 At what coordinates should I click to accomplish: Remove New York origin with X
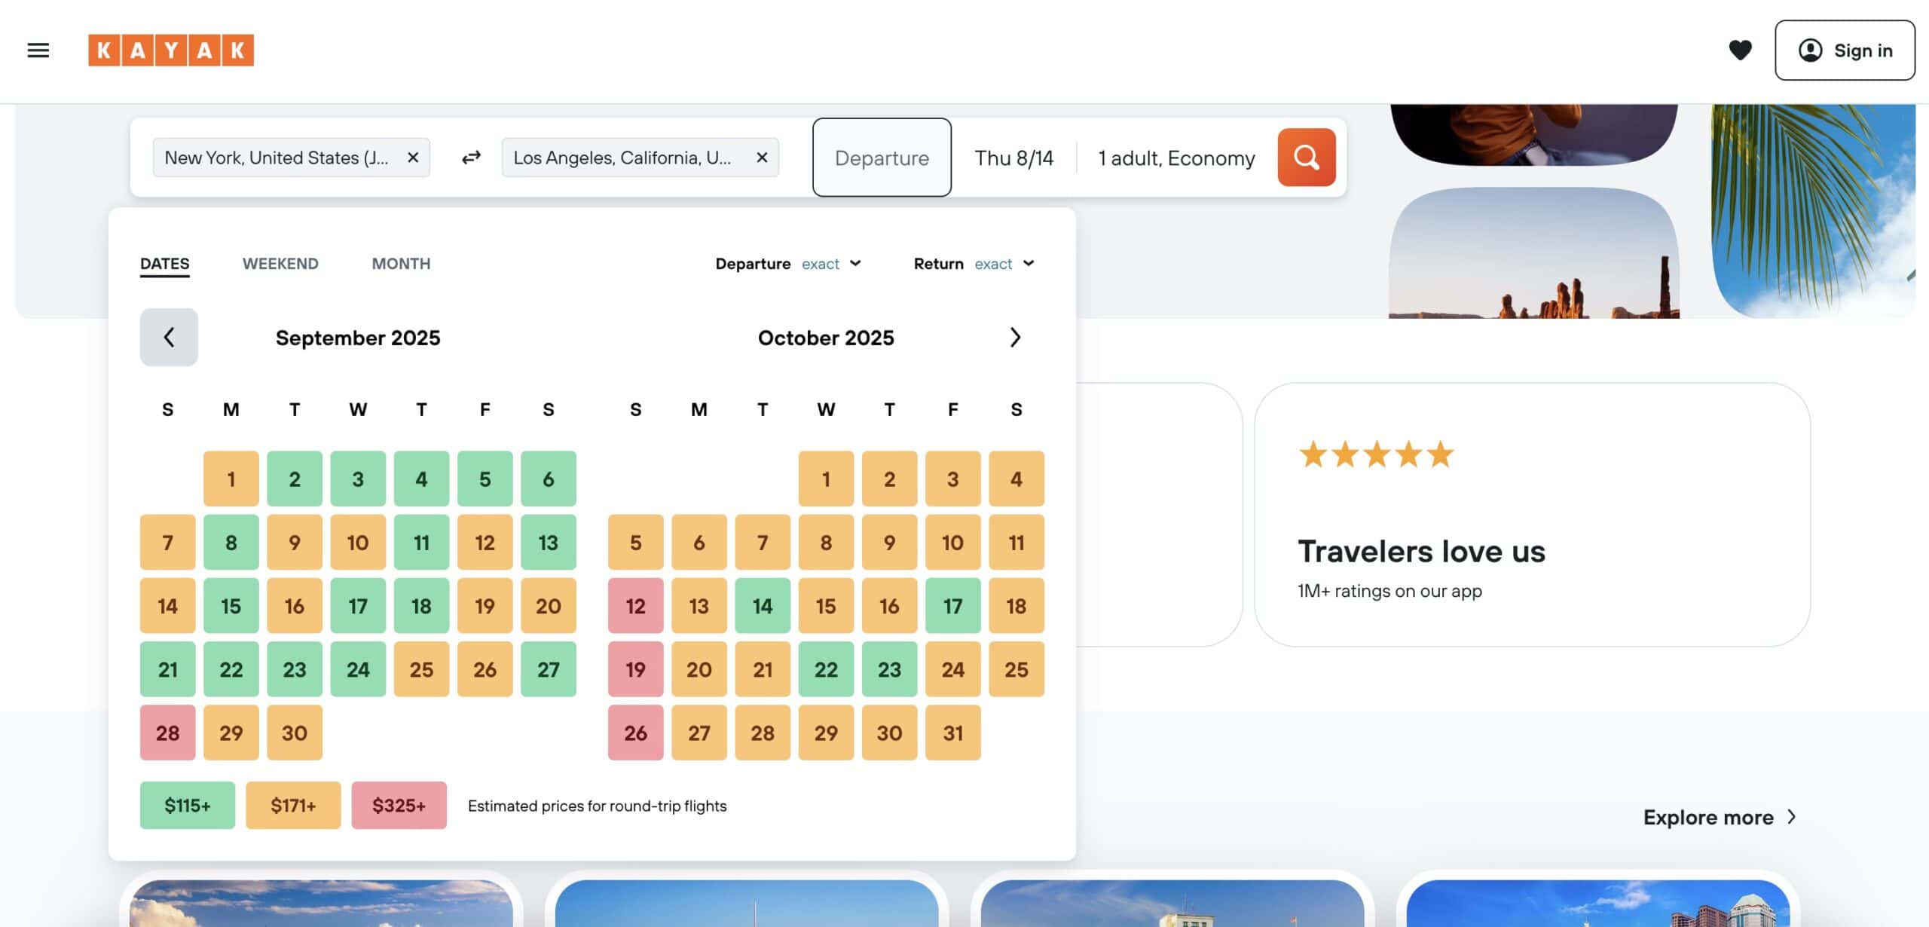click(x=413, y=158)
